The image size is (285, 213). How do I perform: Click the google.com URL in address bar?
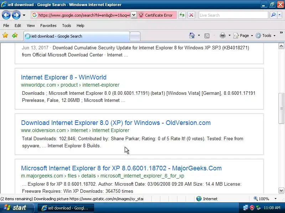[x=84, y=15]
